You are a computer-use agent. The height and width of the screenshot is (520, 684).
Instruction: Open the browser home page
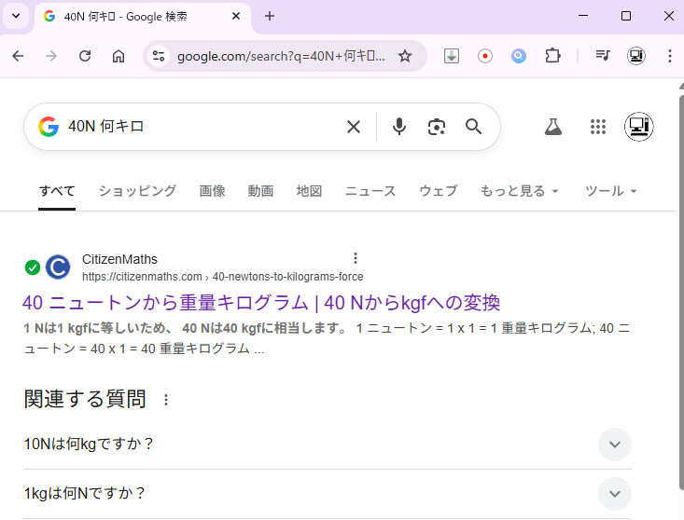pyautogui.click(x=119, y=56)
